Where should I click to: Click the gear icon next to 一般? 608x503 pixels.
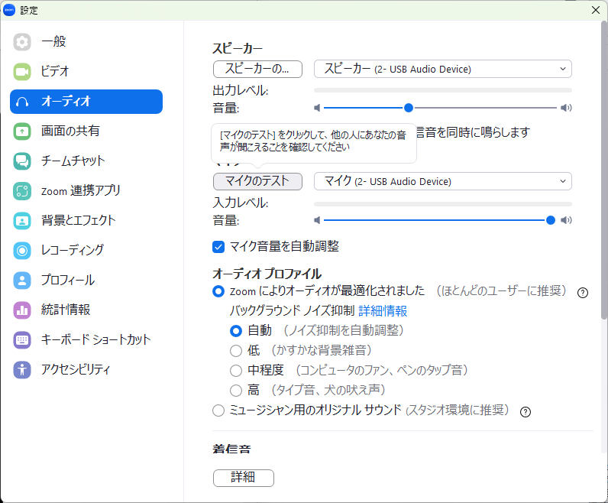(22, 42)
